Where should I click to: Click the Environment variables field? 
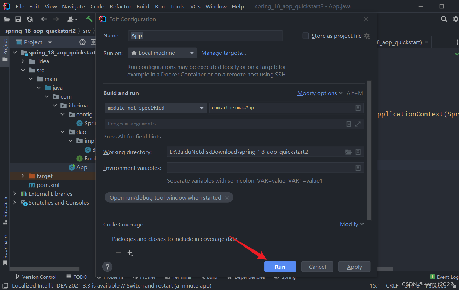(265, 168)
